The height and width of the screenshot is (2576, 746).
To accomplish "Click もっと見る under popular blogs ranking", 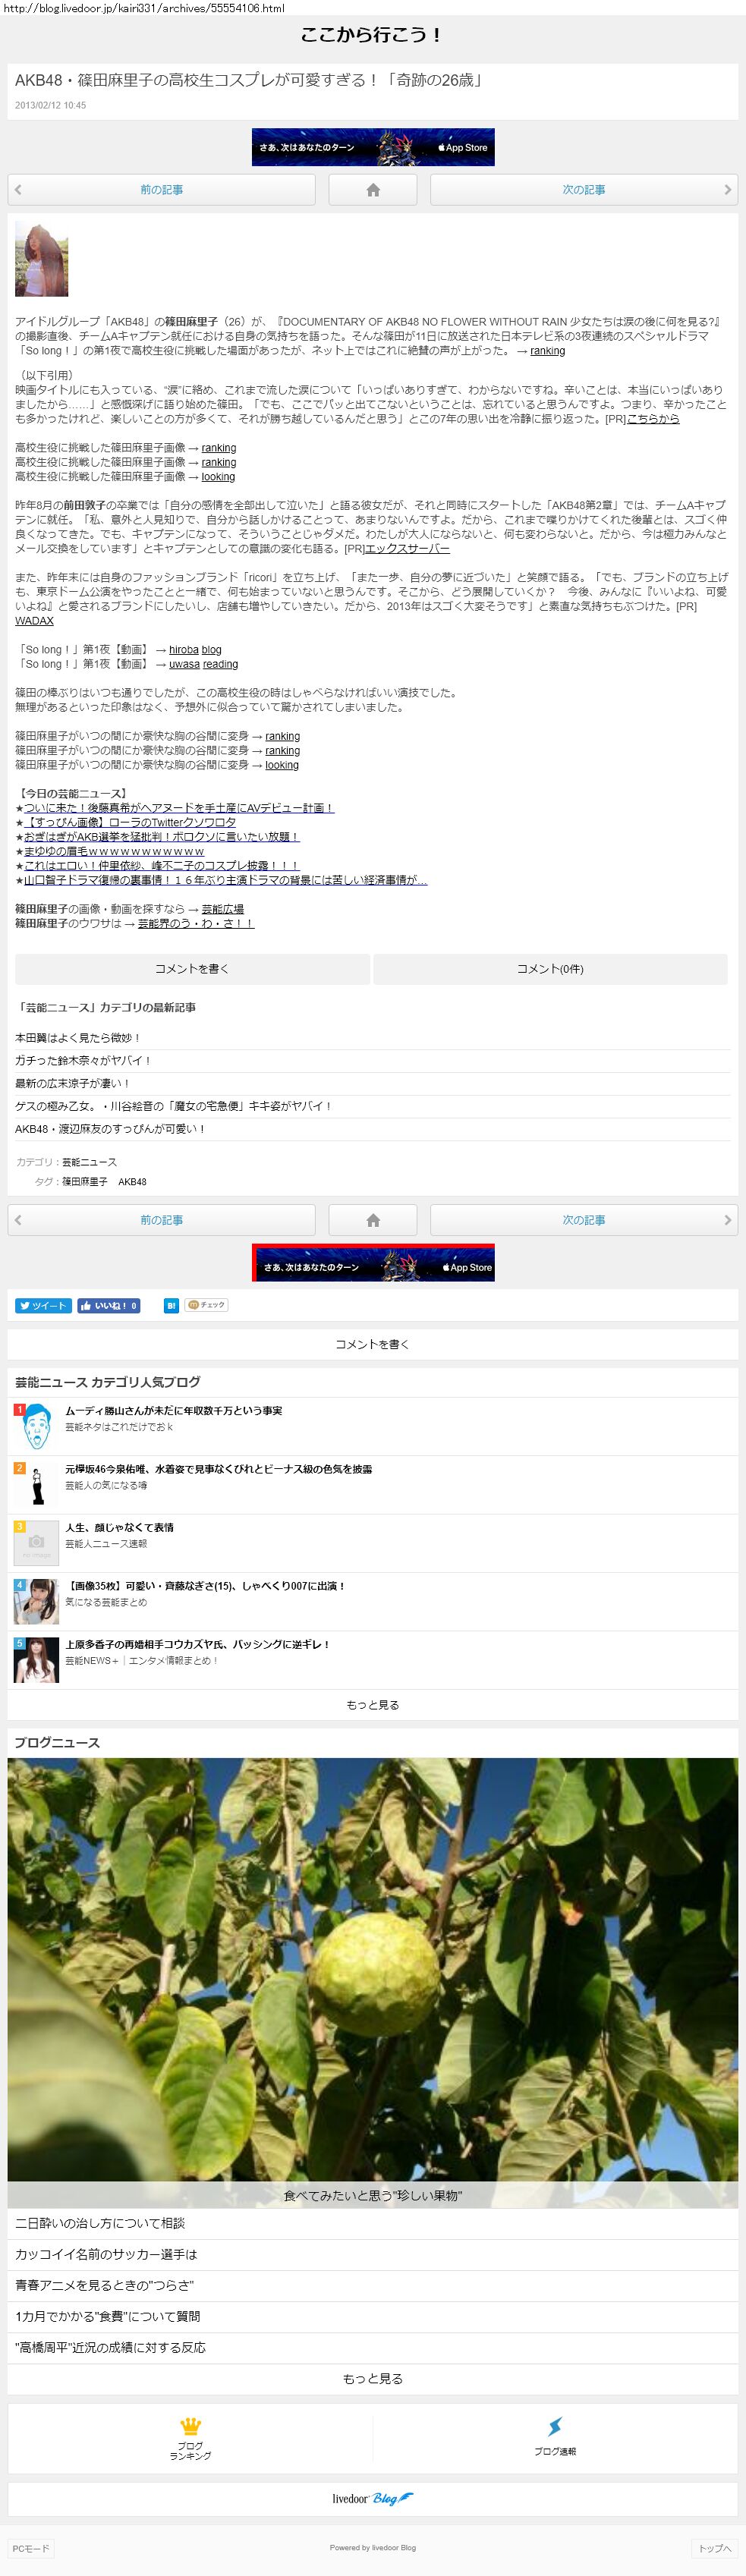I will 373,1705.
